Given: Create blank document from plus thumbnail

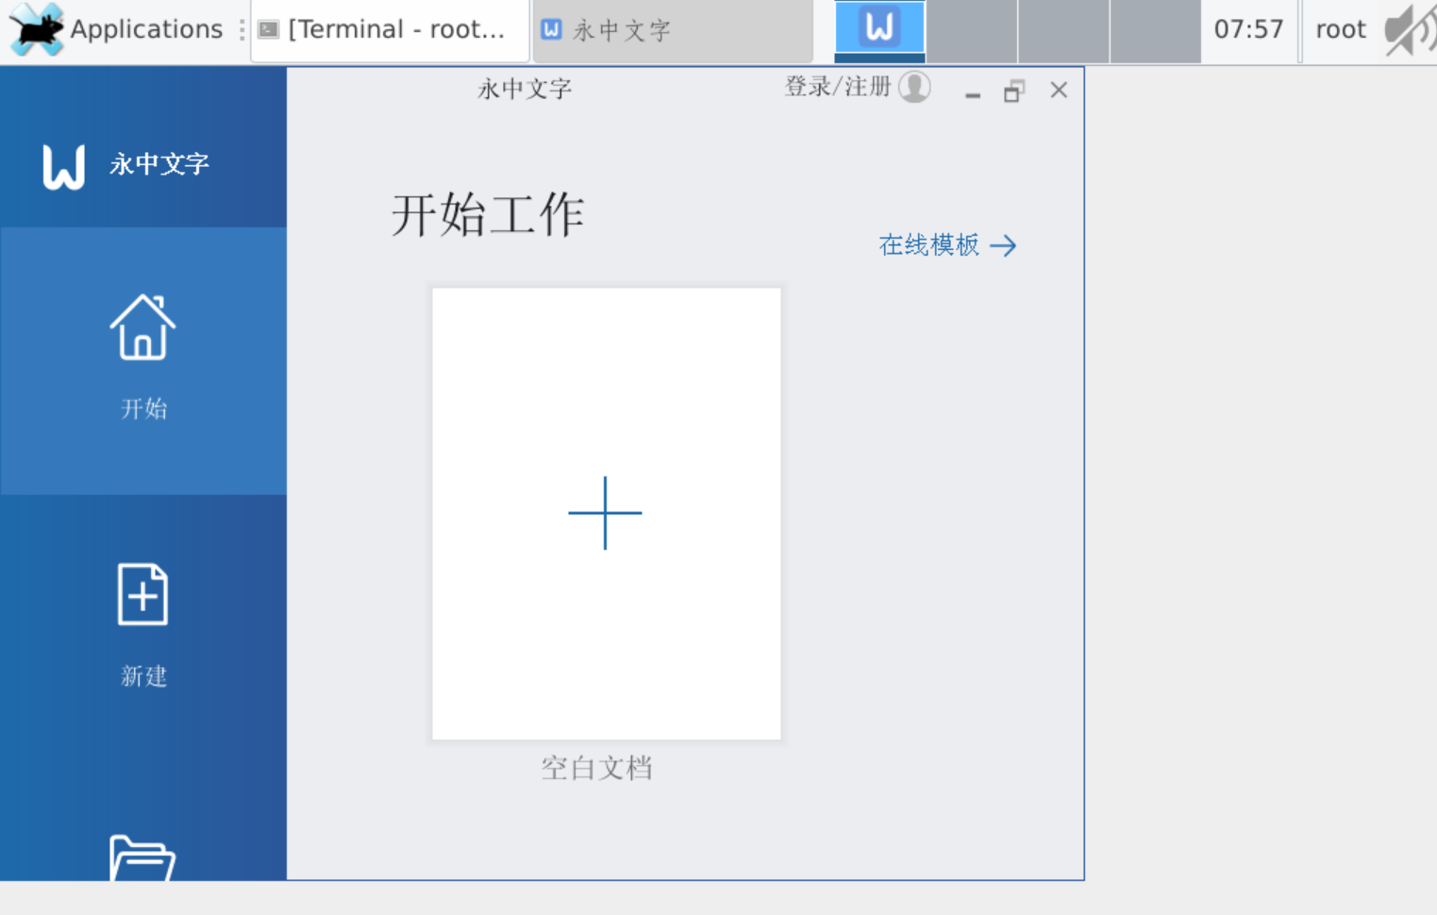Looking at the screenshot, I should coord(606,513).
